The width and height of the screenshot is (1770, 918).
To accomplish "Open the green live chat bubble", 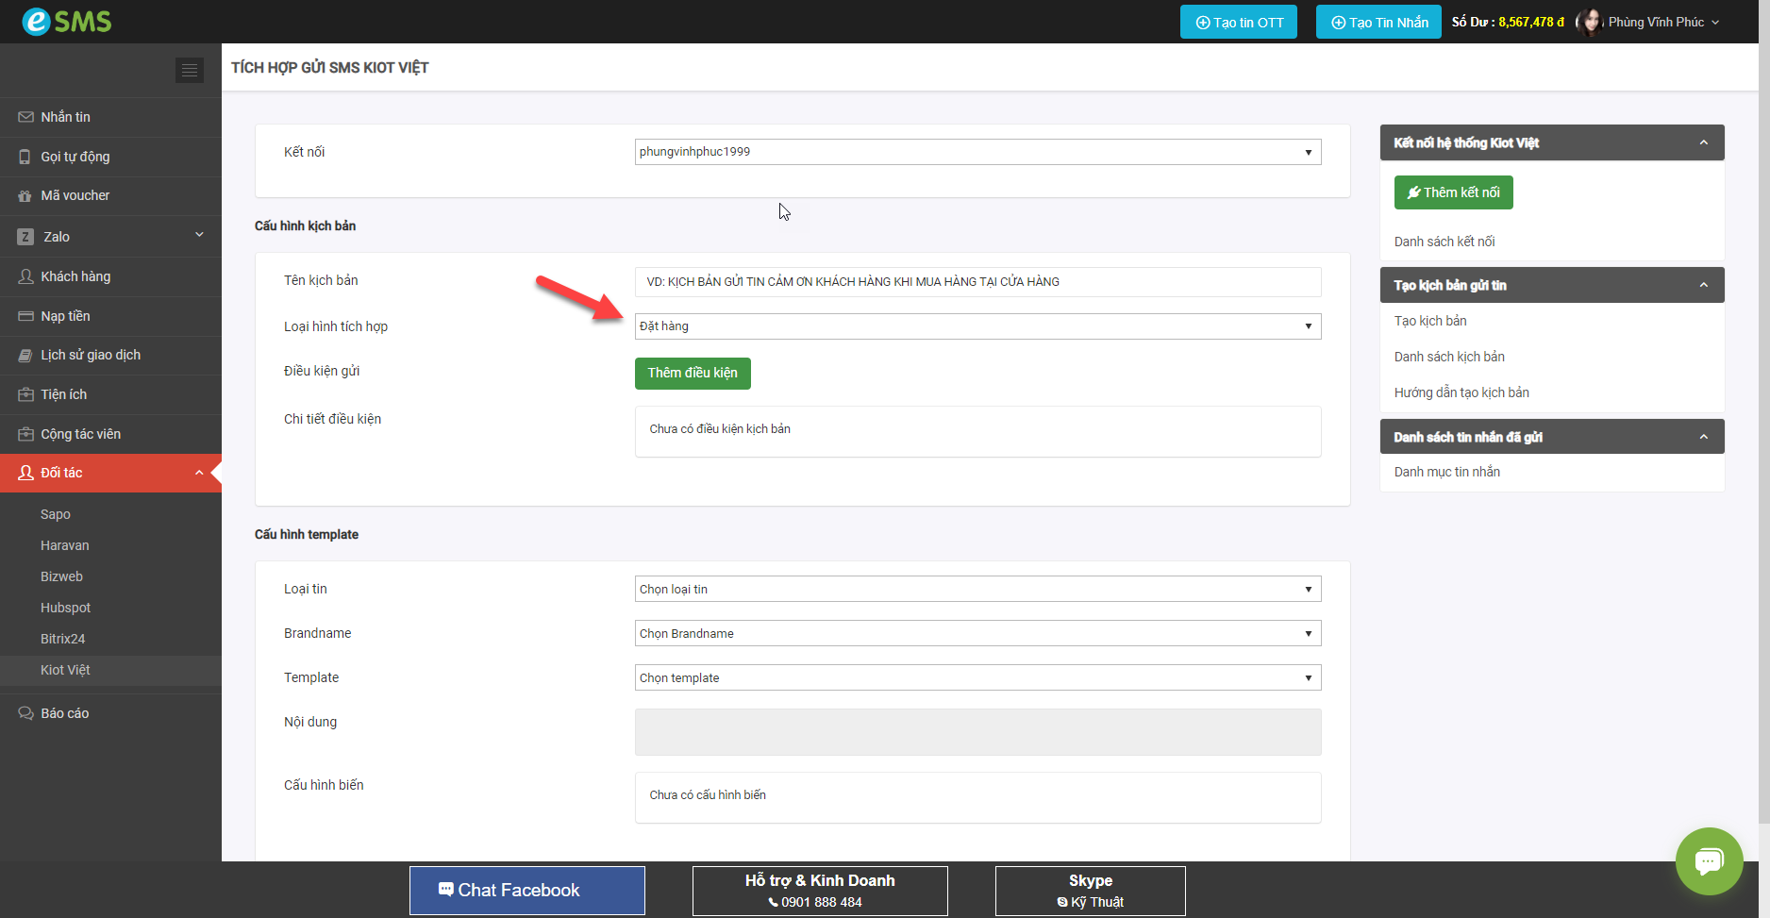I will point(1709,860).
